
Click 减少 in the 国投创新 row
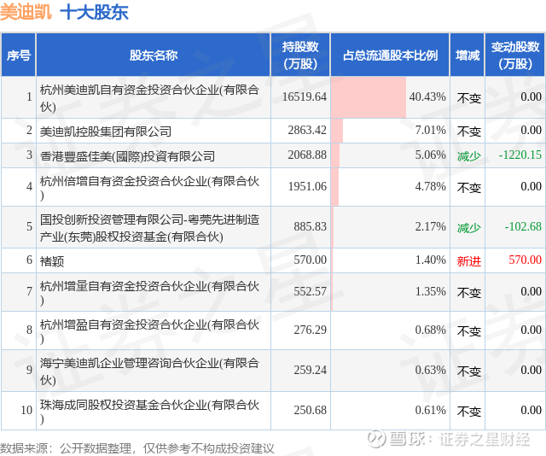coord(468,228)
